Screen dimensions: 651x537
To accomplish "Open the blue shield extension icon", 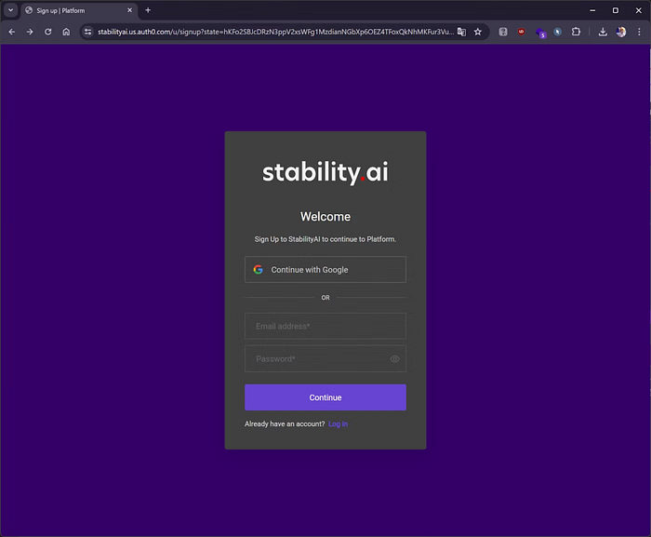I will click(x=558, y=32).
